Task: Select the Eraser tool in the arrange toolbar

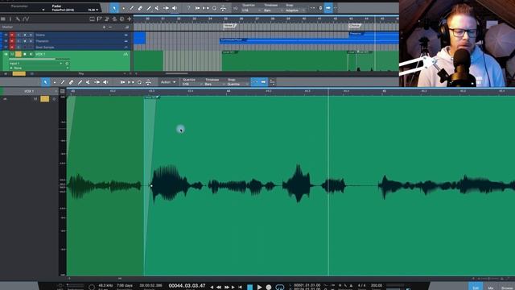Action: pyautogui.click(x=140, y=8)
